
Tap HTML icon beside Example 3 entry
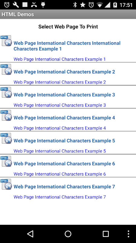[6, 92]
